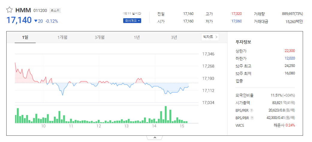Switch to the 1개월 chart tab
312x142 pixels.
point(62,37)
